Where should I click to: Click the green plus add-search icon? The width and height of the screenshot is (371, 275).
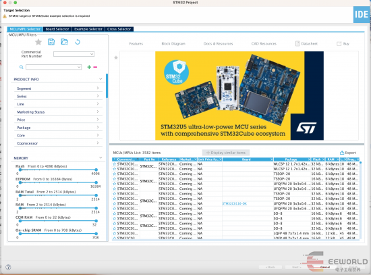89,67
